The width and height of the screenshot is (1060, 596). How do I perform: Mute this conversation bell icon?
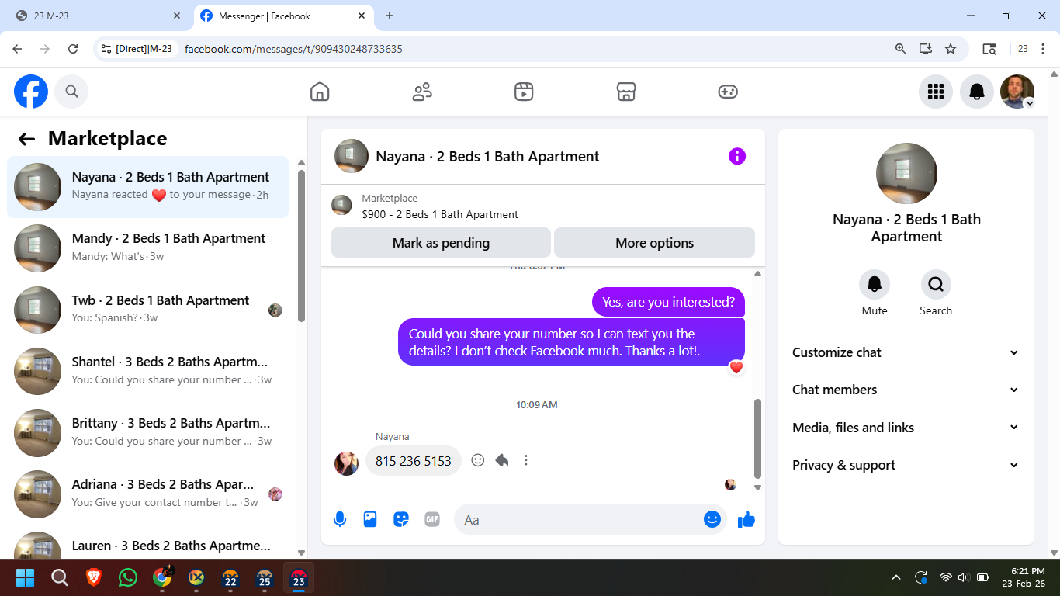(x=875, y=284)
